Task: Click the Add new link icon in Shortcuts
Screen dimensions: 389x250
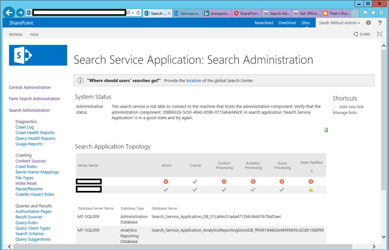Action: [335, 106]
